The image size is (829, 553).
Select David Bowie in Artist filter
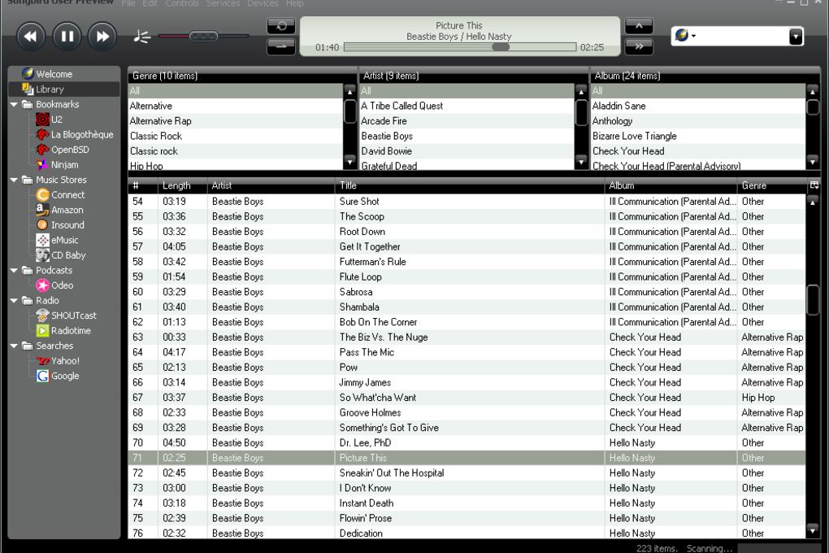(467, 151)
